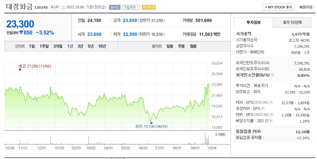The image size is (317, 159).
Task: Open the 기업개요 dropdown
Action: pos(131,7)
